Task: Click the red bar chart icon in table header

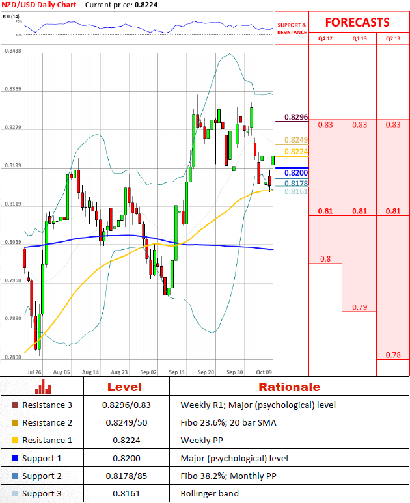Action: [x=43, y=387]
